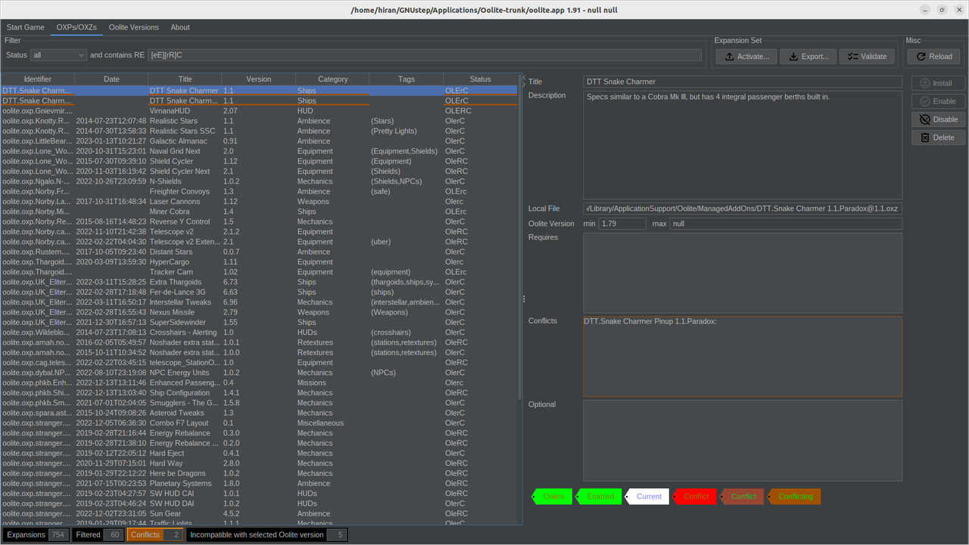Image resolution: width=969 pixels, height=545 pixels.
Task: Sort list by Date column header
Action: click(x=111, y=79)
